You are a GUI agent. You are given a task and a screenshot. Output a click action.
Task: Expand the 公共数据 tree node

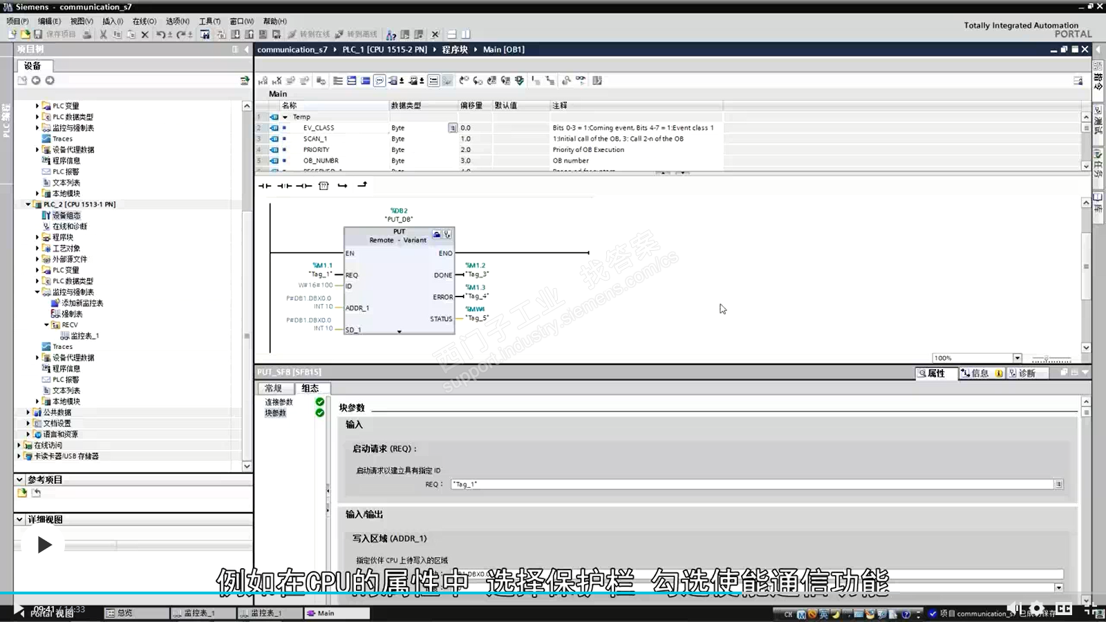28,413
